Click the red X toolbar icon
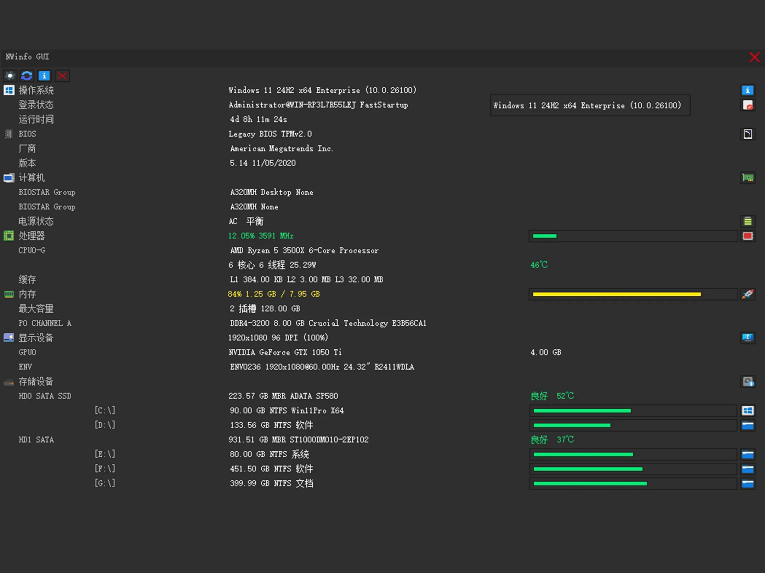This screenshot has height=573, width=765. [62, 76]
